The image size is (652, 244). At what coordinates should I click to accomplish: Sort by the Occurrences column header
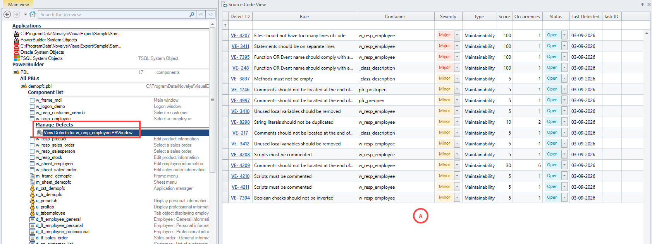(x=527, y=17)
